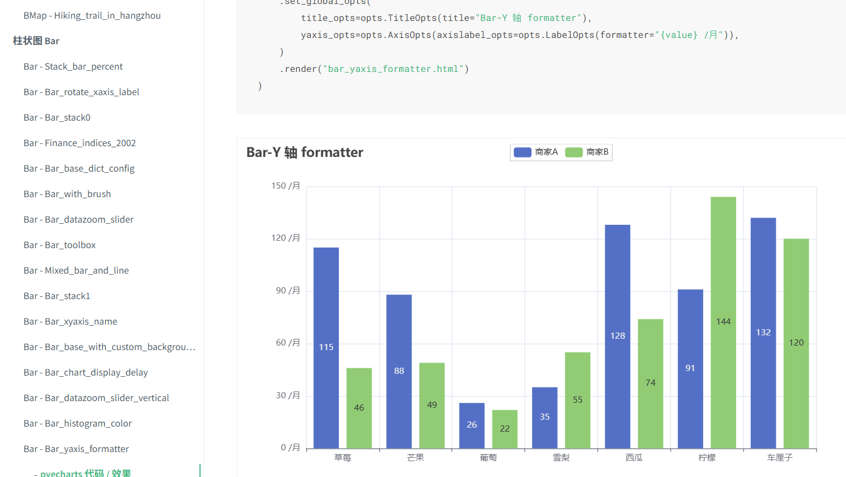Open Bar - Mixed_bar_and_line page

tap(76, 270)
